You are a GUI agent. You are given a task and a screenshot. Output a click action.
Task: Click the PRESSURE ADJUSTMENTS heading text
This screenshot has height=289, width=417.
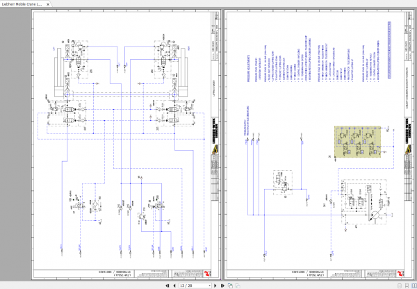249,68
